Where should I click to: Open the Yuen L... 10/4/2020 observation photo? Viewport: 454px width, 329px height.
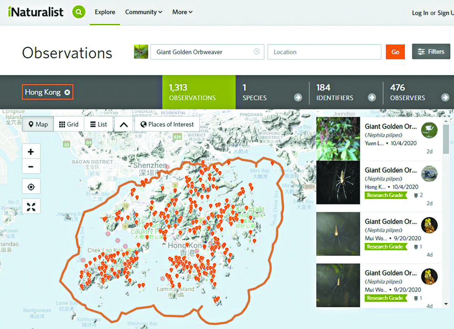click(x=338, y=138)
